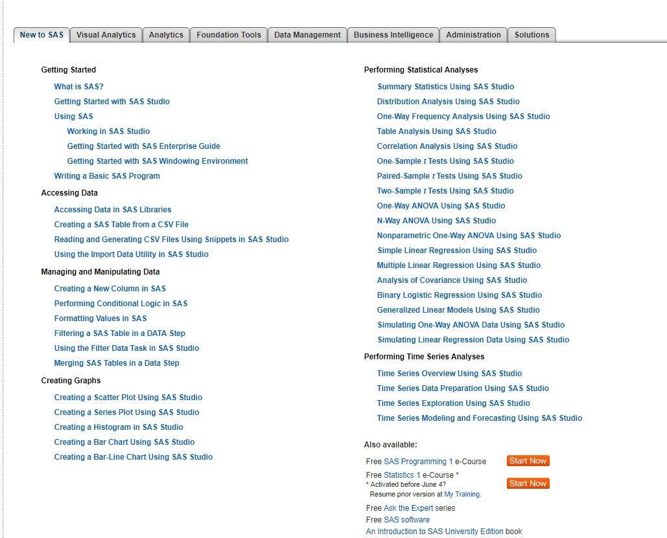Click Summary Statistics Using SAS Studio
Screen dimensions: 667x538
point(445,87)
